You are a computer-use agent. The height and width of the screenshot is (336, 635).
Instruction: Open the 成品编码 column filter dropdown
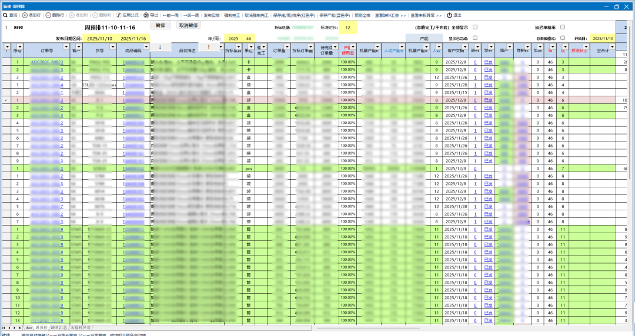146,47
